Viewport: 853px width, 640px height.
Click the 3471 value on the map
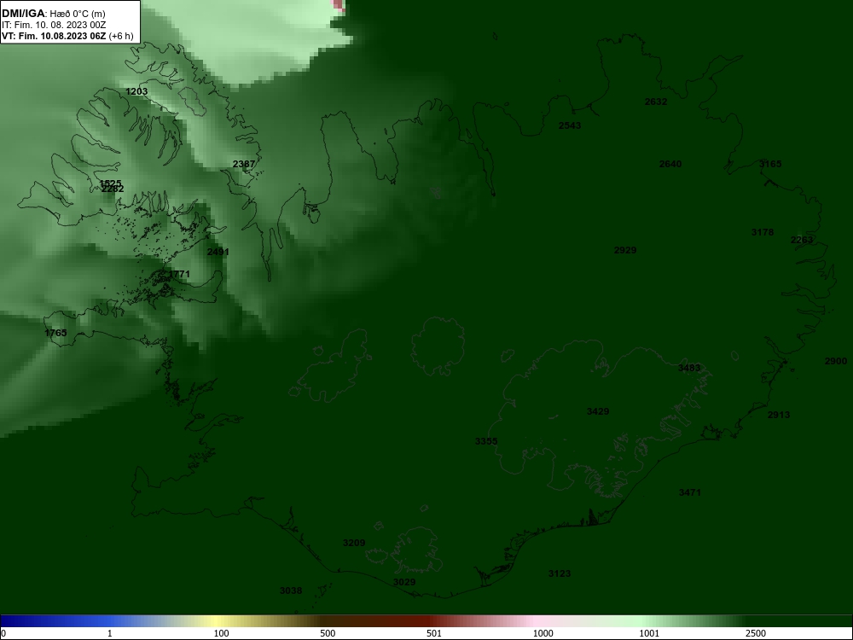(690, 492)
